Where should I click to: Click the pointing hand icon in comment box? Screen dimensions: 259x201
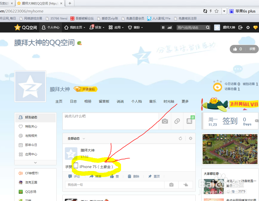[186, 185]
